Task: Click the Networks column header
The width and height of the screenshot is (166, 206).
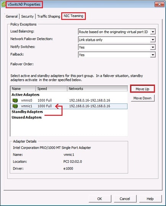Action: tap(97, 89)
